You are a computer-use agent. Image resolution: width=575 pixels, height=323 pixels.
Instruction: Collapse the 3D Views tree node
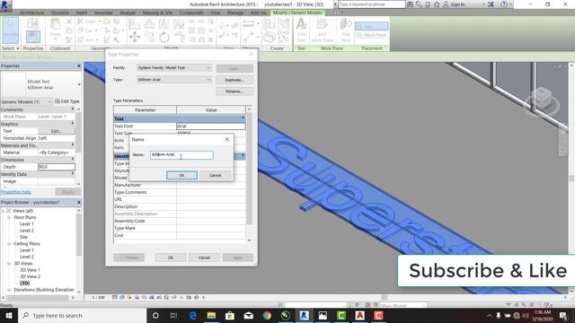click(x=9, y=264)
